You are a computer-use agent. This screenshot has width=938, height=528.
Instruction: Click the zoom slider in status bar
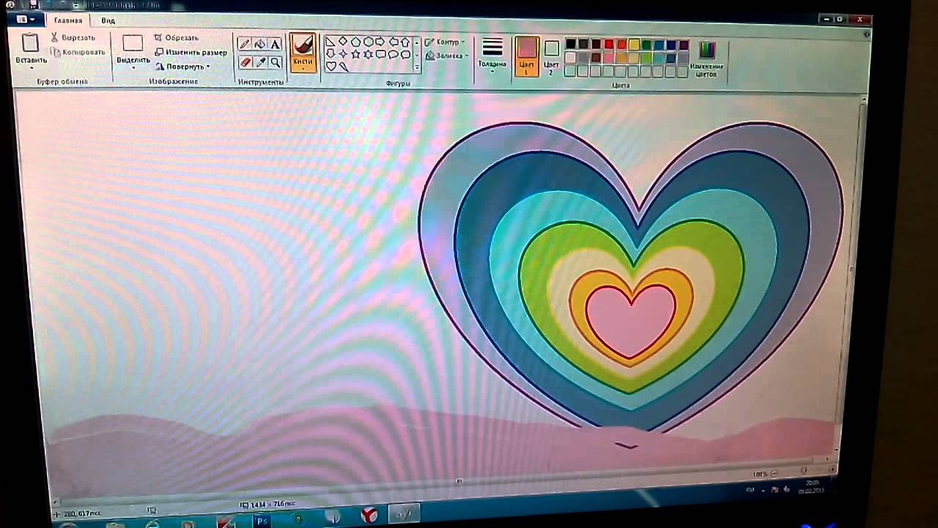click(803, 472)
